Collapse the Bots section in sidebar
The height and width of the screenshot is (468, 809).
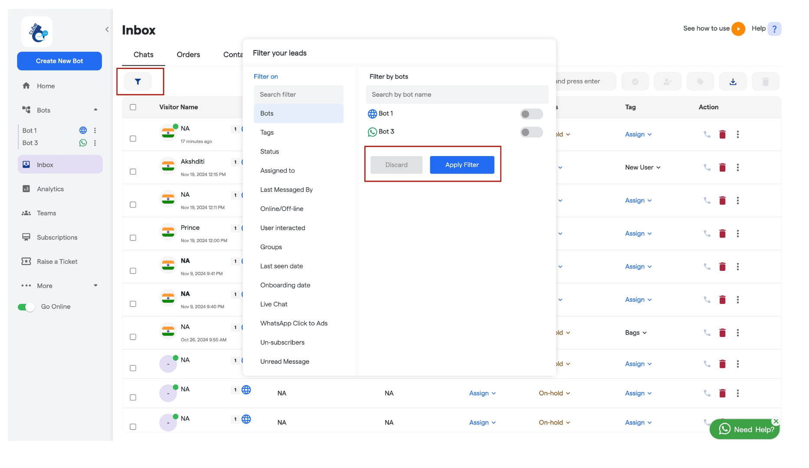click(95, 110)
